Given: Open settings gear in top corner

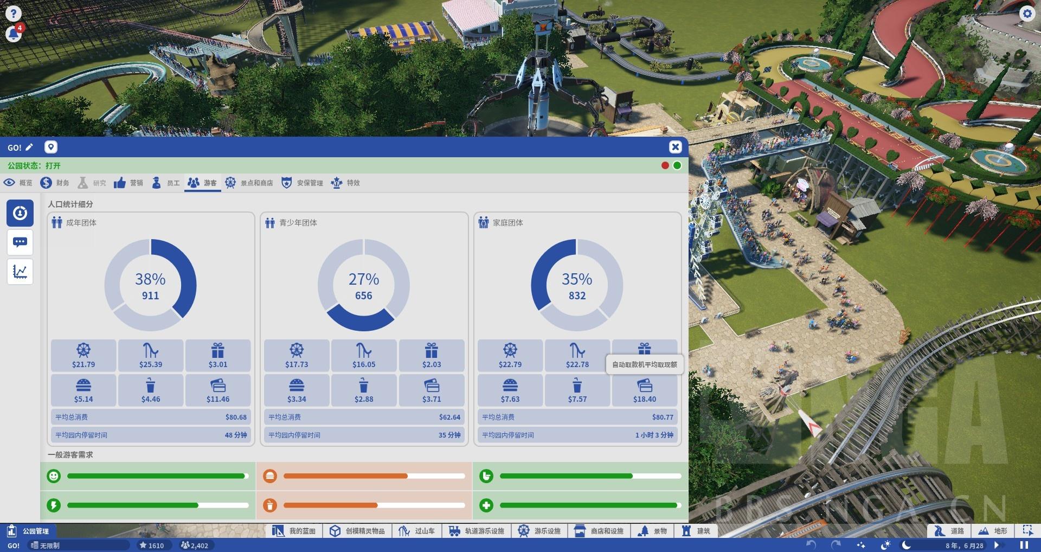Looking at the screenshot, I should [x=1027, y=13].
